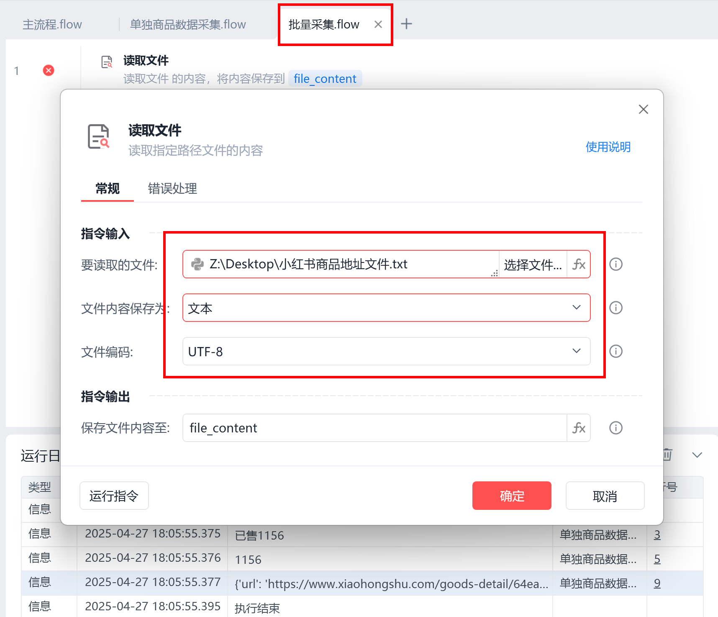Screen dimensions: 718x617
Task: Select log entry 执行结束
Action: pos(362,607)
